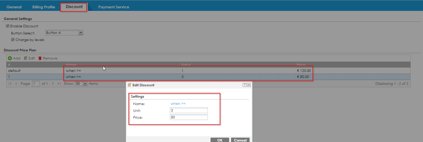Cancel the Edit Discount dialog
Viewport: 423px width, 142px height.
click(240, 140)
